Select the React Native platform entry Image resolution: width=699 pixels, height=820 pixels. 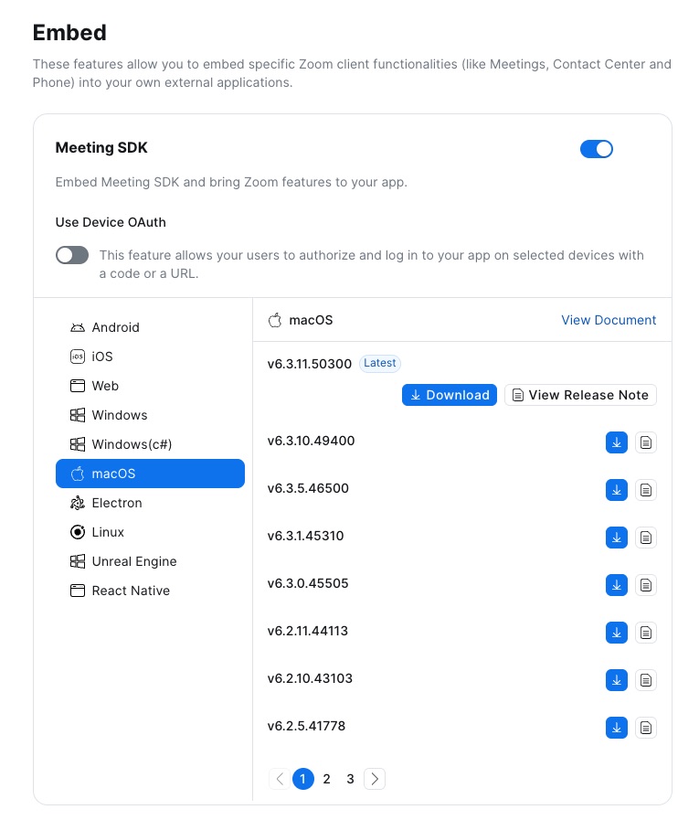point(150,591)
